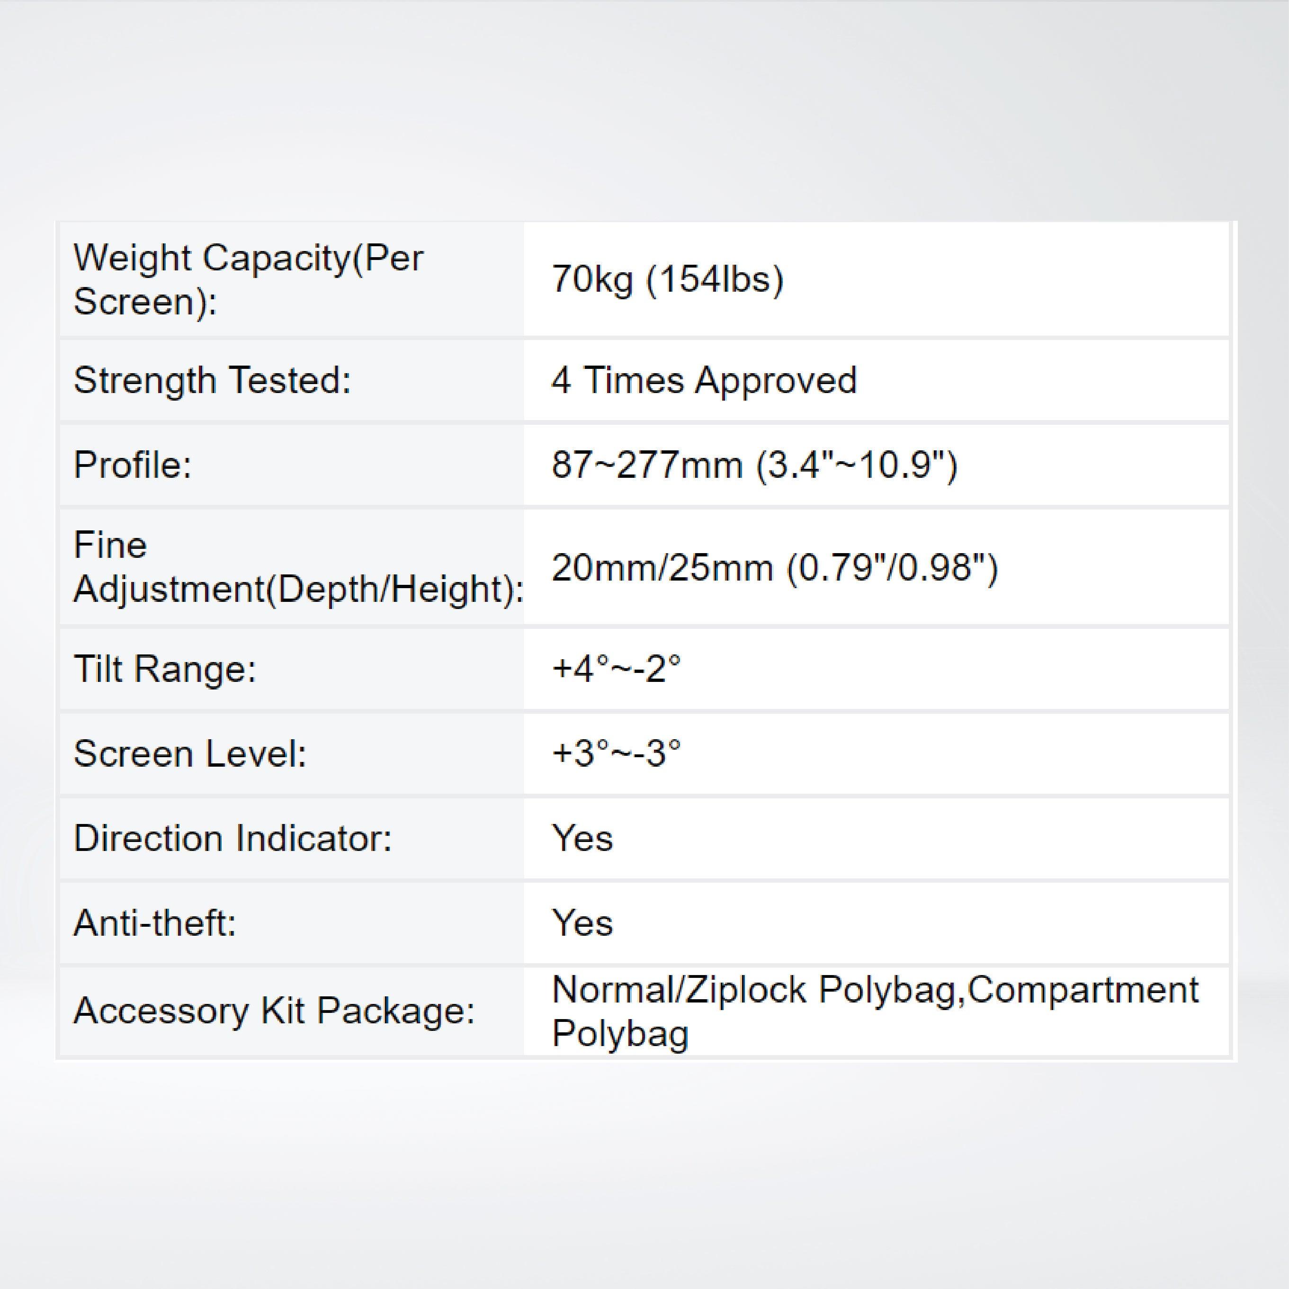Click the '(3.4"~10.9")' inch measurement
Viewport: 1289px width, 1289px height.
(857, 465)
